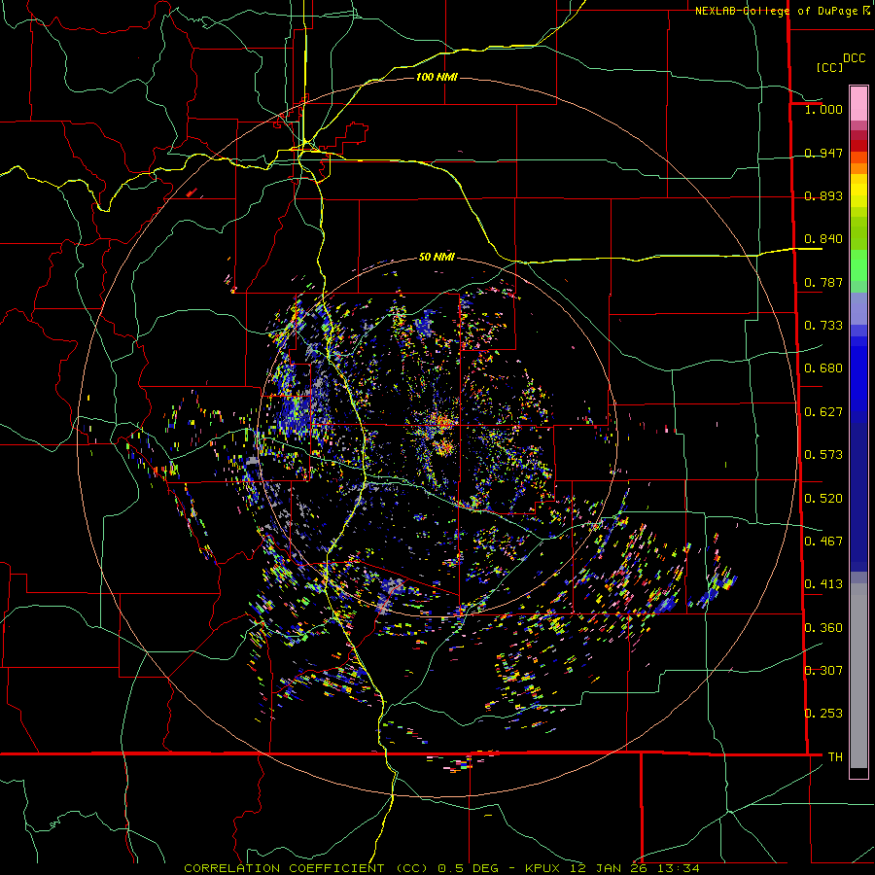The height and width of the screenshot is (875, 875).
Task: Click the 0.840 scale value
Action: click(823, 239)
